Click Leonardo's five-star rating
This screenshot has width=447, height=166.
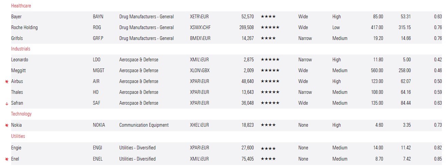pos(270,60)
